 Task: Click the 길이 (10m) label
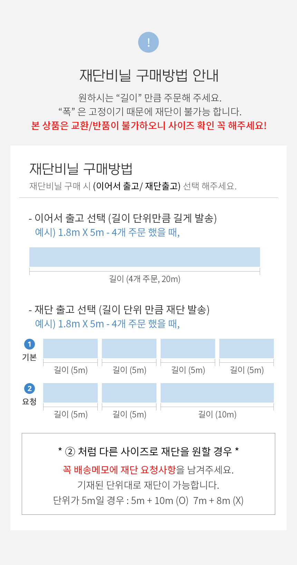point(217,414)
